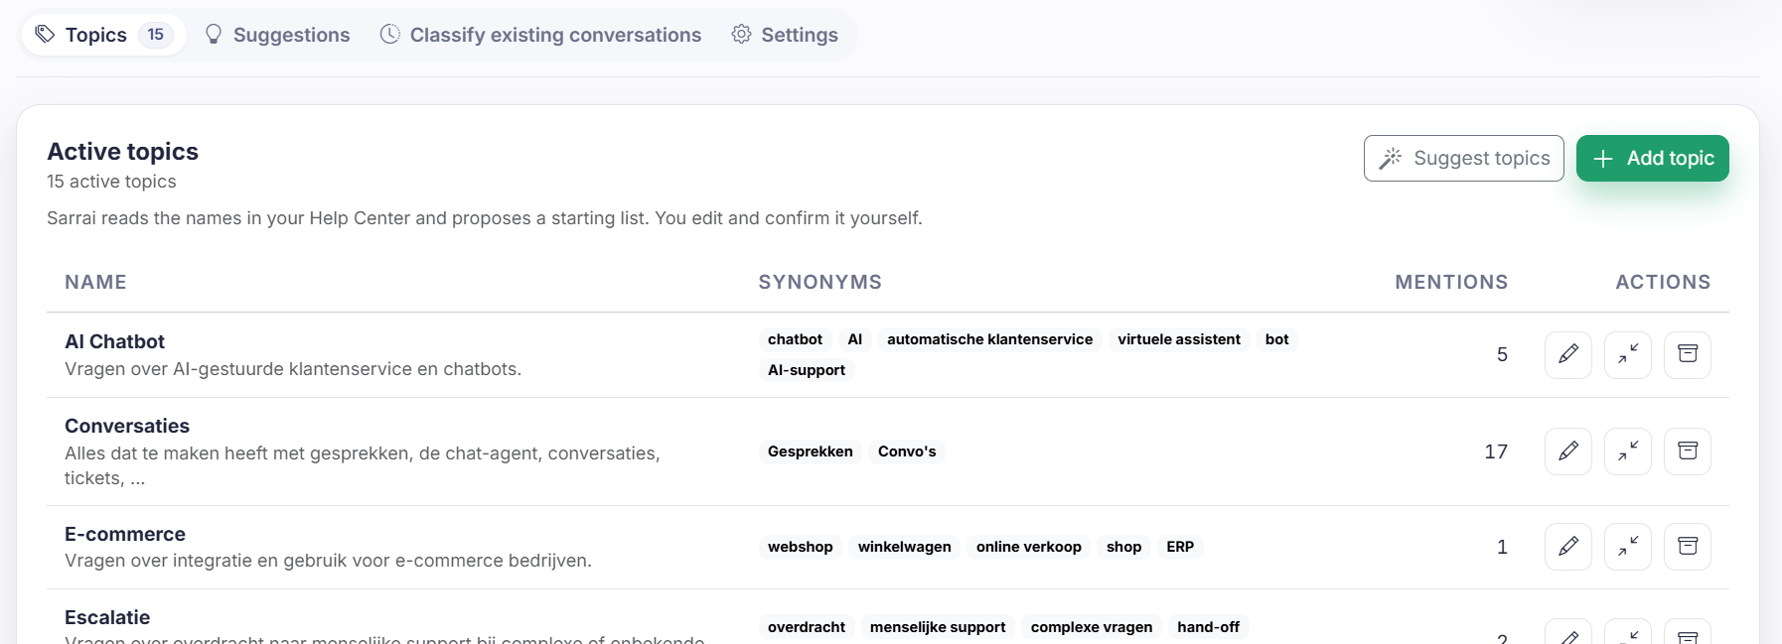Click Conversaties mention count 17
The image size is (1782, 644).
tap(1496, 451)
